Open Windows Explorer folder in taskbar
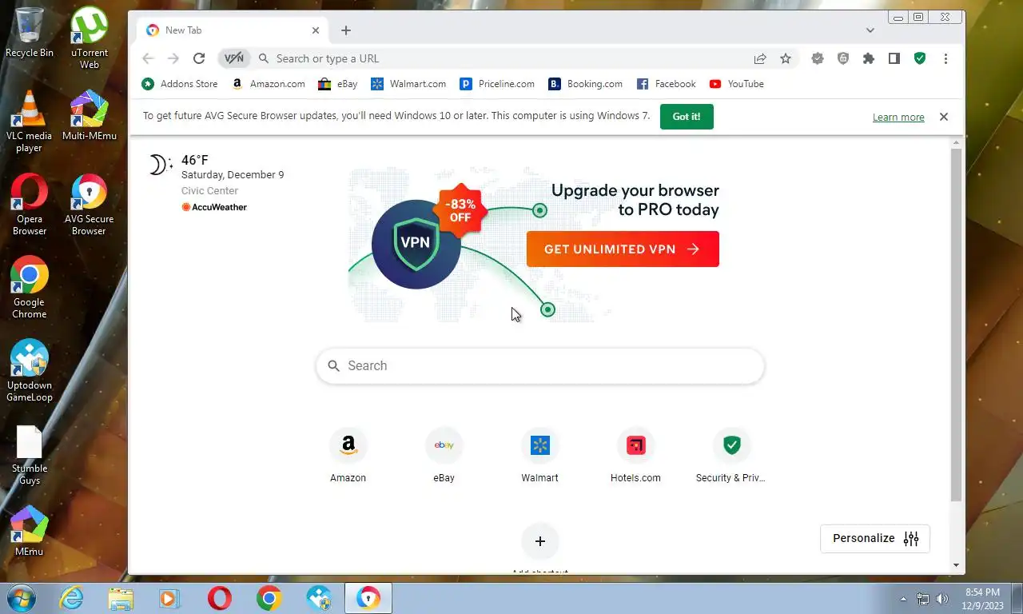 [121, 598]
